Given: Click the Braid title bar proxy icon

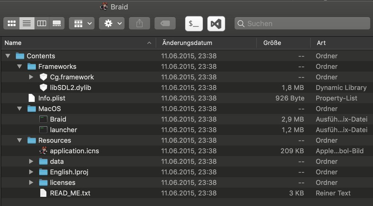Looking at the screenshot, I should [104, 7].
